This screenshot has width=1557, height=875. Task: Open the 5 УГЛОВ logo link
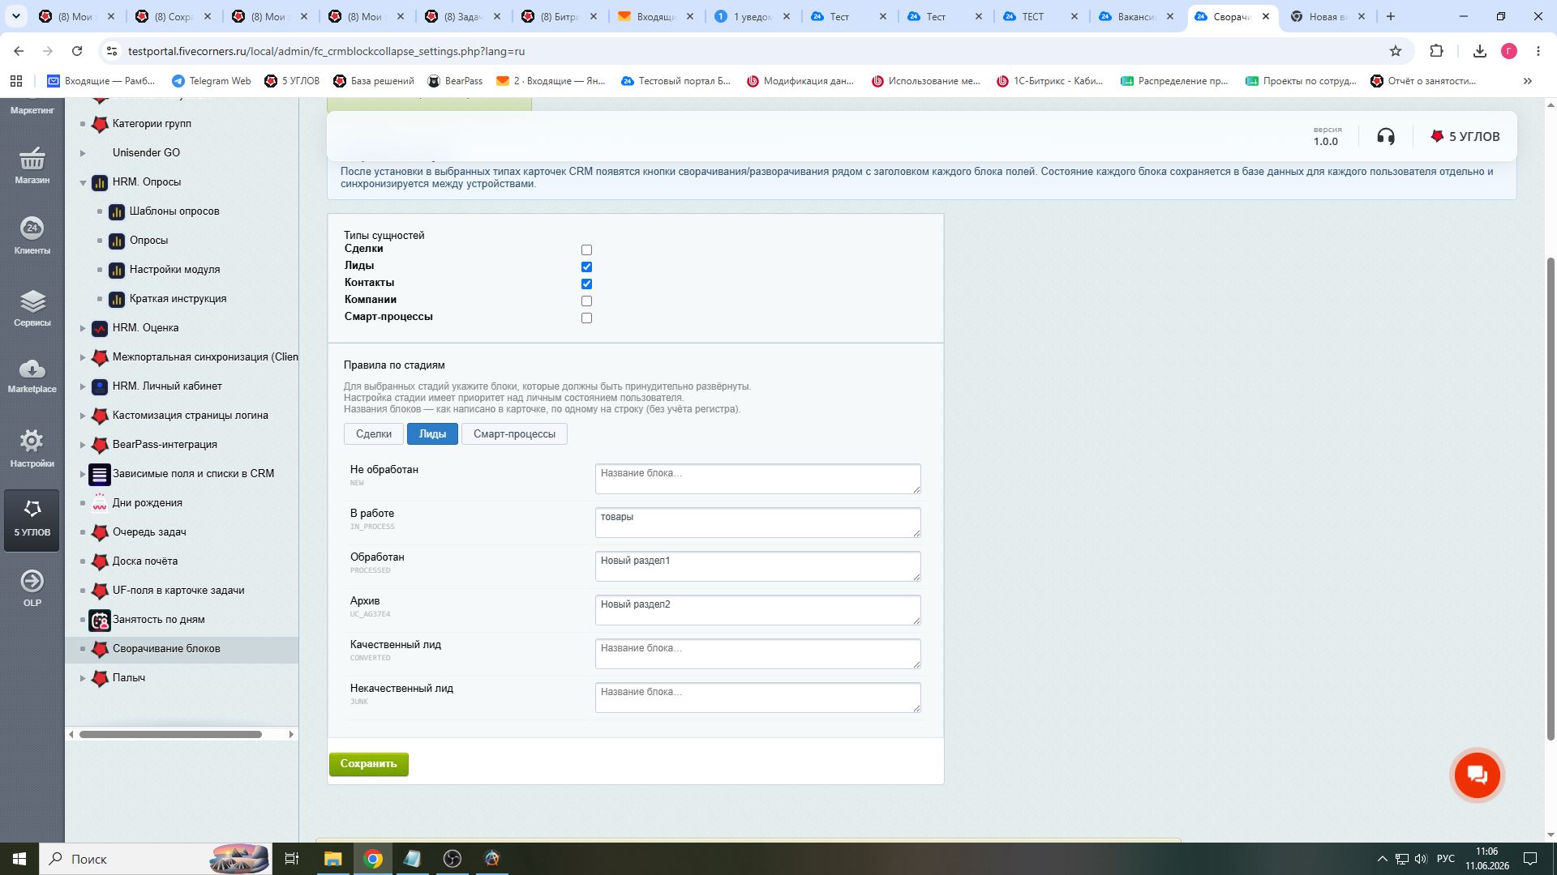(1465, 136)
